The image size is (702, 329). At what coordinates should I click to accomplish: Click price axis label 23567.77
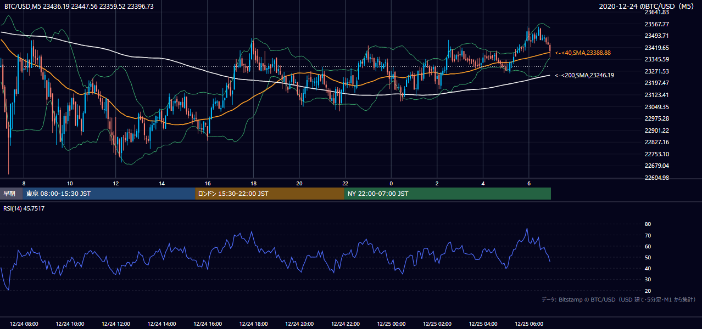(x=656, y=24)
